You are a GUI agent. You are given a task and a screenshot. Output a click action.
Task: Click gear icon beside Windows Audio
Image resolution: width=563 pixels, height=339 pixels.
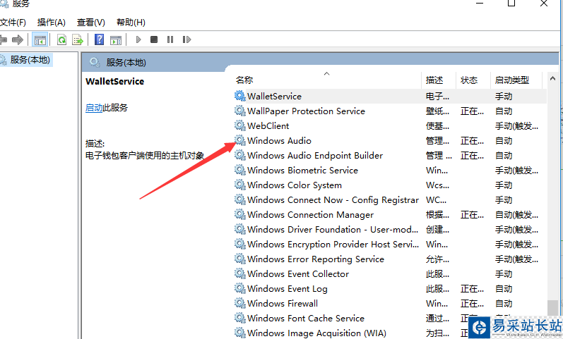240,140
